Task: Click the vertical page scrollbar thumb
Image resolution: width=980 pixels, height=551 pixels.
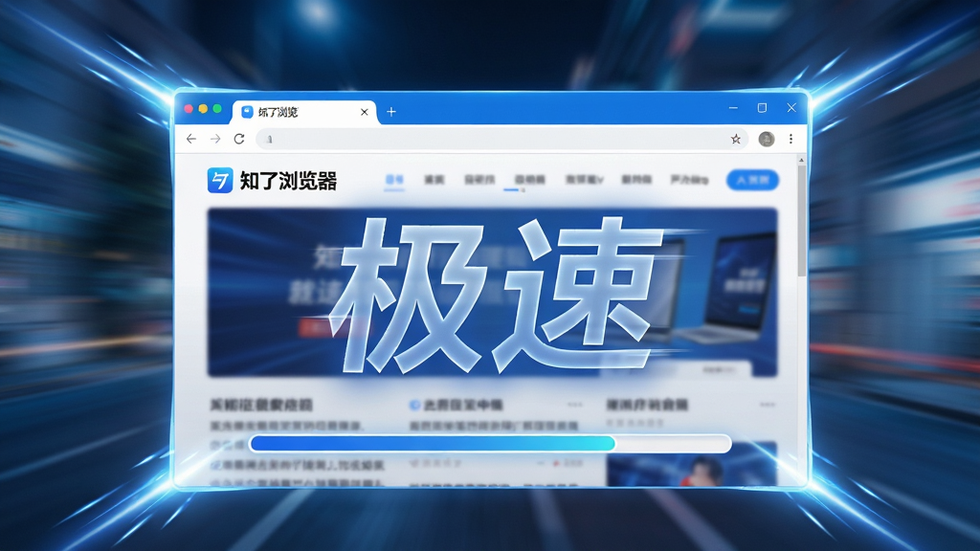Action: [802, 220]
